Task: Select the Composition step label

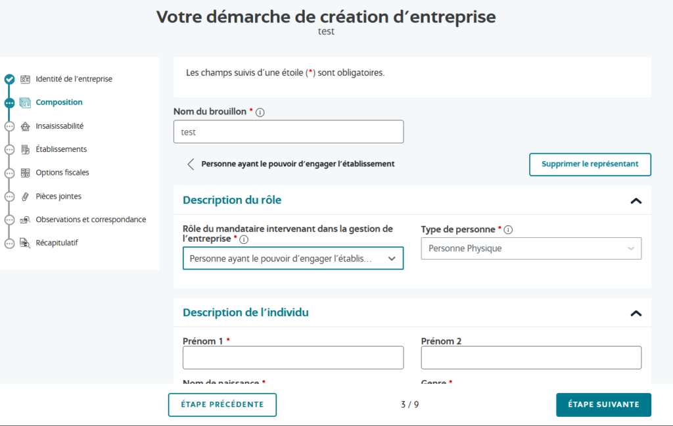Action: click(59, 102)
